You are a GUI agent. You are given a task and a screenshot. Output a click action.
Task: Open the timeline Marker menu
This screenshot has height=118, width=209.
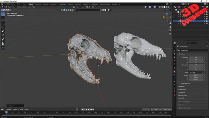point(26,109)
